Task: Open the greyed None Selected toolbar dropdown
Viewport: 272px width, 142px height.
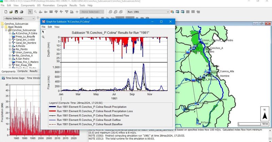Action: point(92,12)
